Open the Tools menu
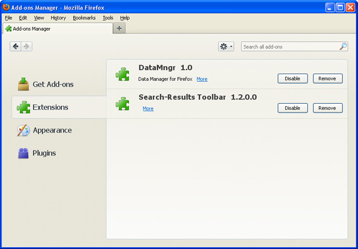The image size is (358, 249). (x=108, y=18)
